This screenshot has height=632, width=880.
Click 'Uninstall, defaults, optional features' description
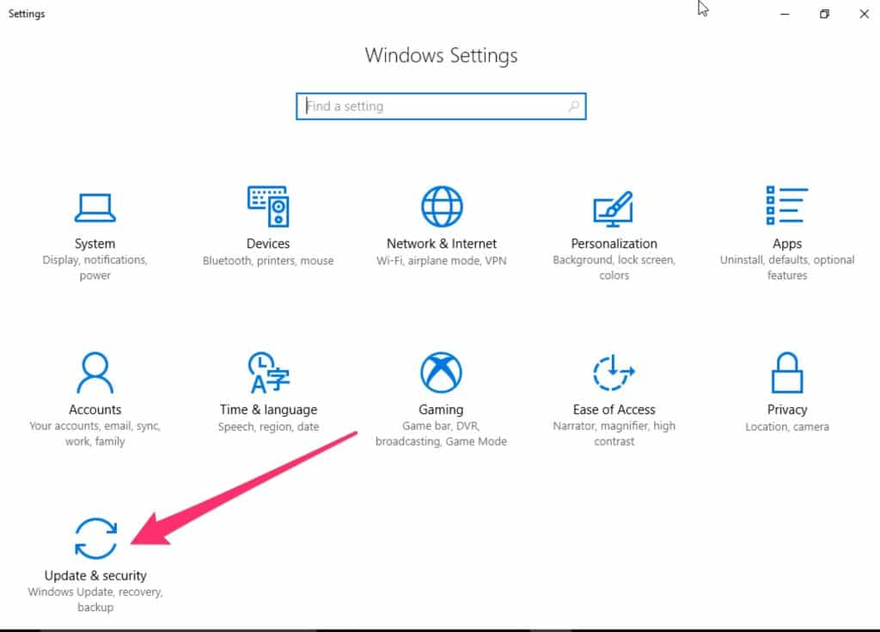pyautogui.click(x=787, y=268)
